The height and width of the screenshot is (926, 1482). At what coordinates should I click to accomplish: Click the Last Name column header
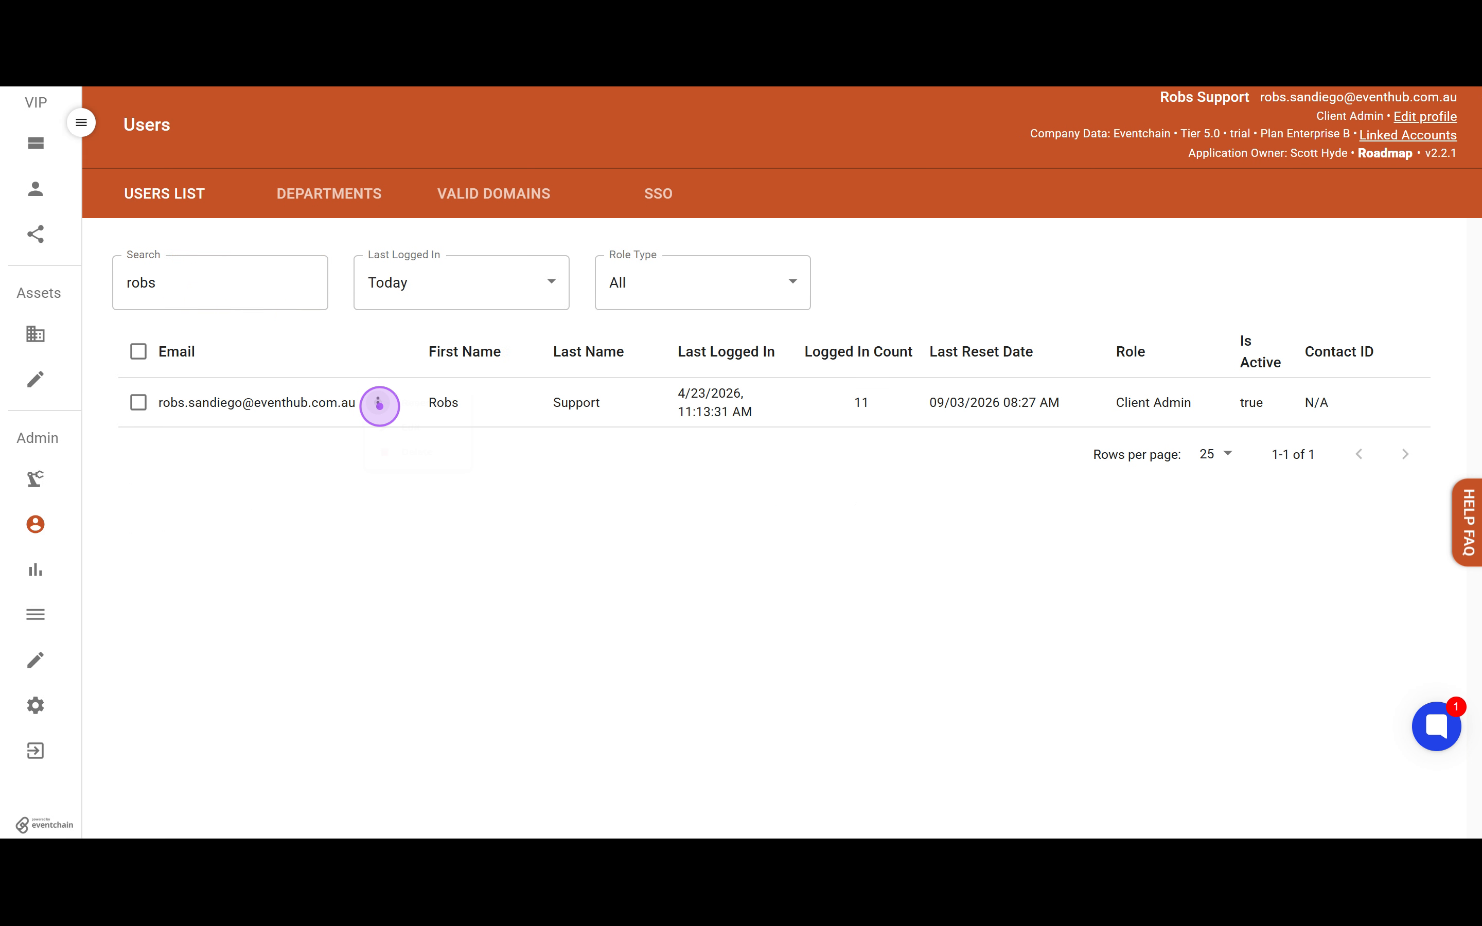(x=588, y=351)
